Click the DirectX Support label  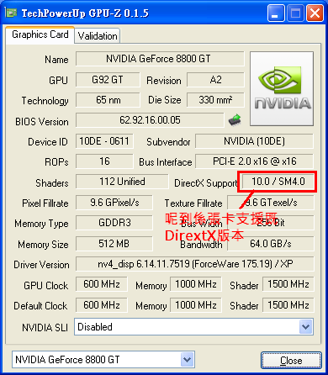click(205, 183)
